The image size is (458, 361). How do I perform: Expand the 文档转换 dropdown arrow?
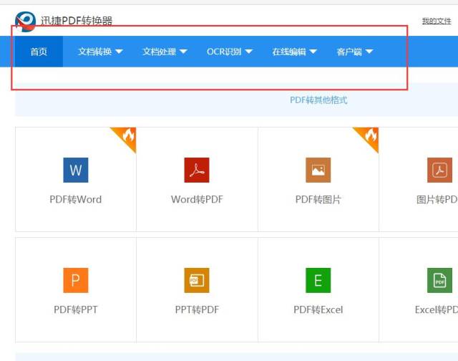point(119,52)
